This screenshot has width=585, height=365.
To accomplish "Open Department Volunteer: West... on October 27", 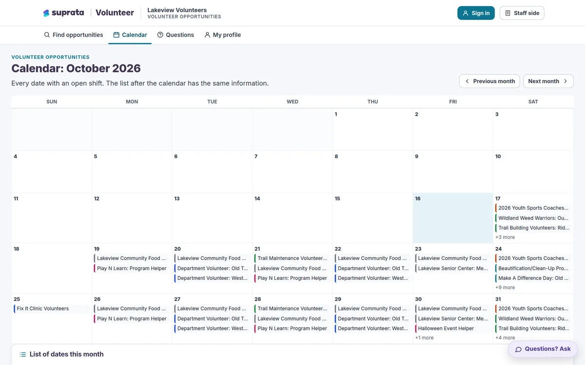I will (x=212, y=328).
